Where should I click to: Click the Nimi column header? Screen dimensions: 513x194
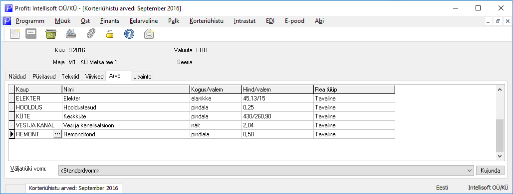126,89
